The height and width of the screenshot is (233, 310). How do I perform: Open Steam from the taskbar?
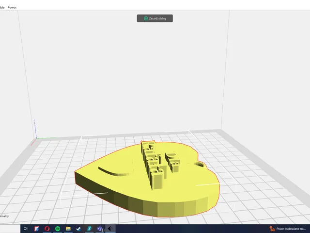tap(78, 229)
